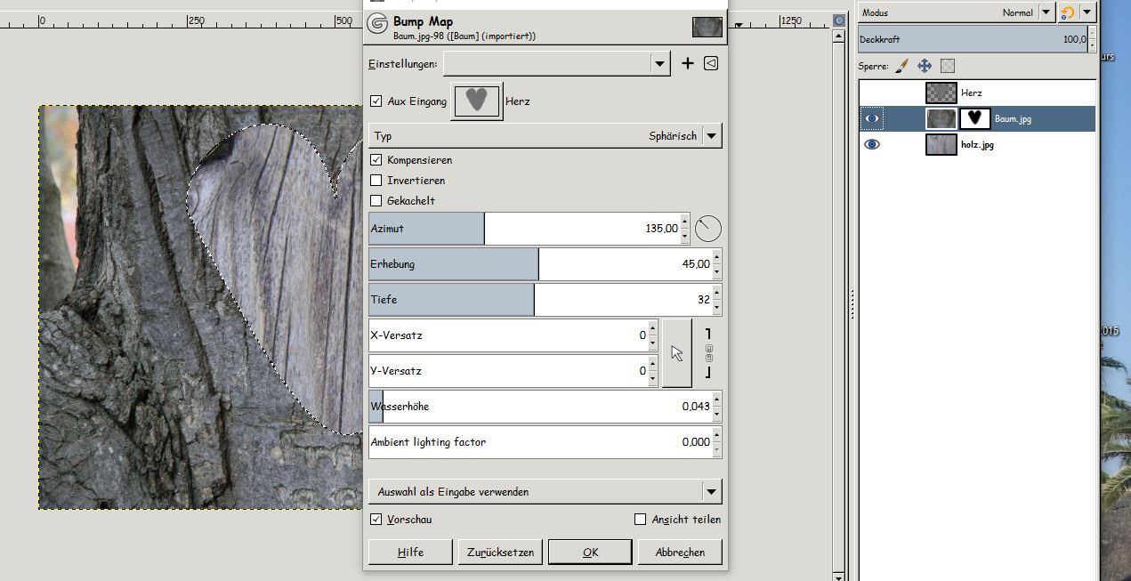The image size is (1131, 581).
Task: Toggle the chain link for offsets
Action: tap(708, 353)
